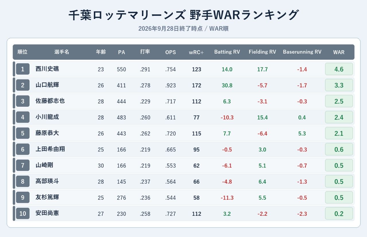Screen dimensions: 367x237
Task: Sort by the WAR column header
Action: click(339, 52)
